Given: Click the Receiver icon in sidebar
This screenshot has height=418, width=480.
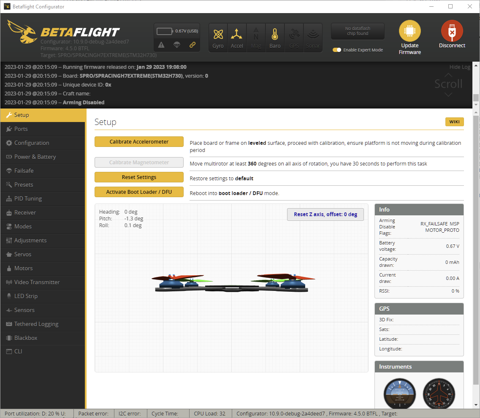Looking at the screenshot, I should coord(9,212).
